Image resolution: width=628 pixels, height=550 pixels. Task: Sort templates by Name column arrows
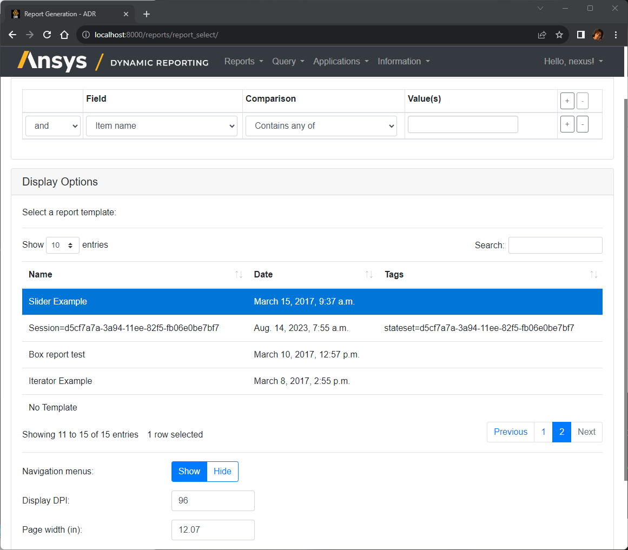[239, 275]
